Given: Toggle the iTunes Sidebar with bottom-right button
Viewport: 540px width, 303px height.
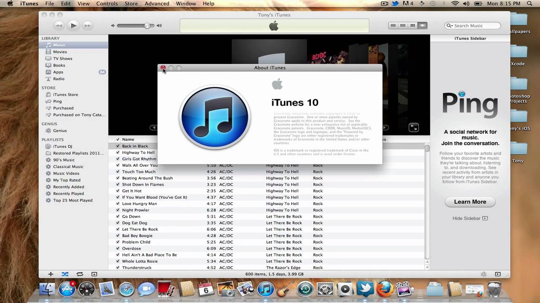Looking at the screenshot, I should [498, 274].
